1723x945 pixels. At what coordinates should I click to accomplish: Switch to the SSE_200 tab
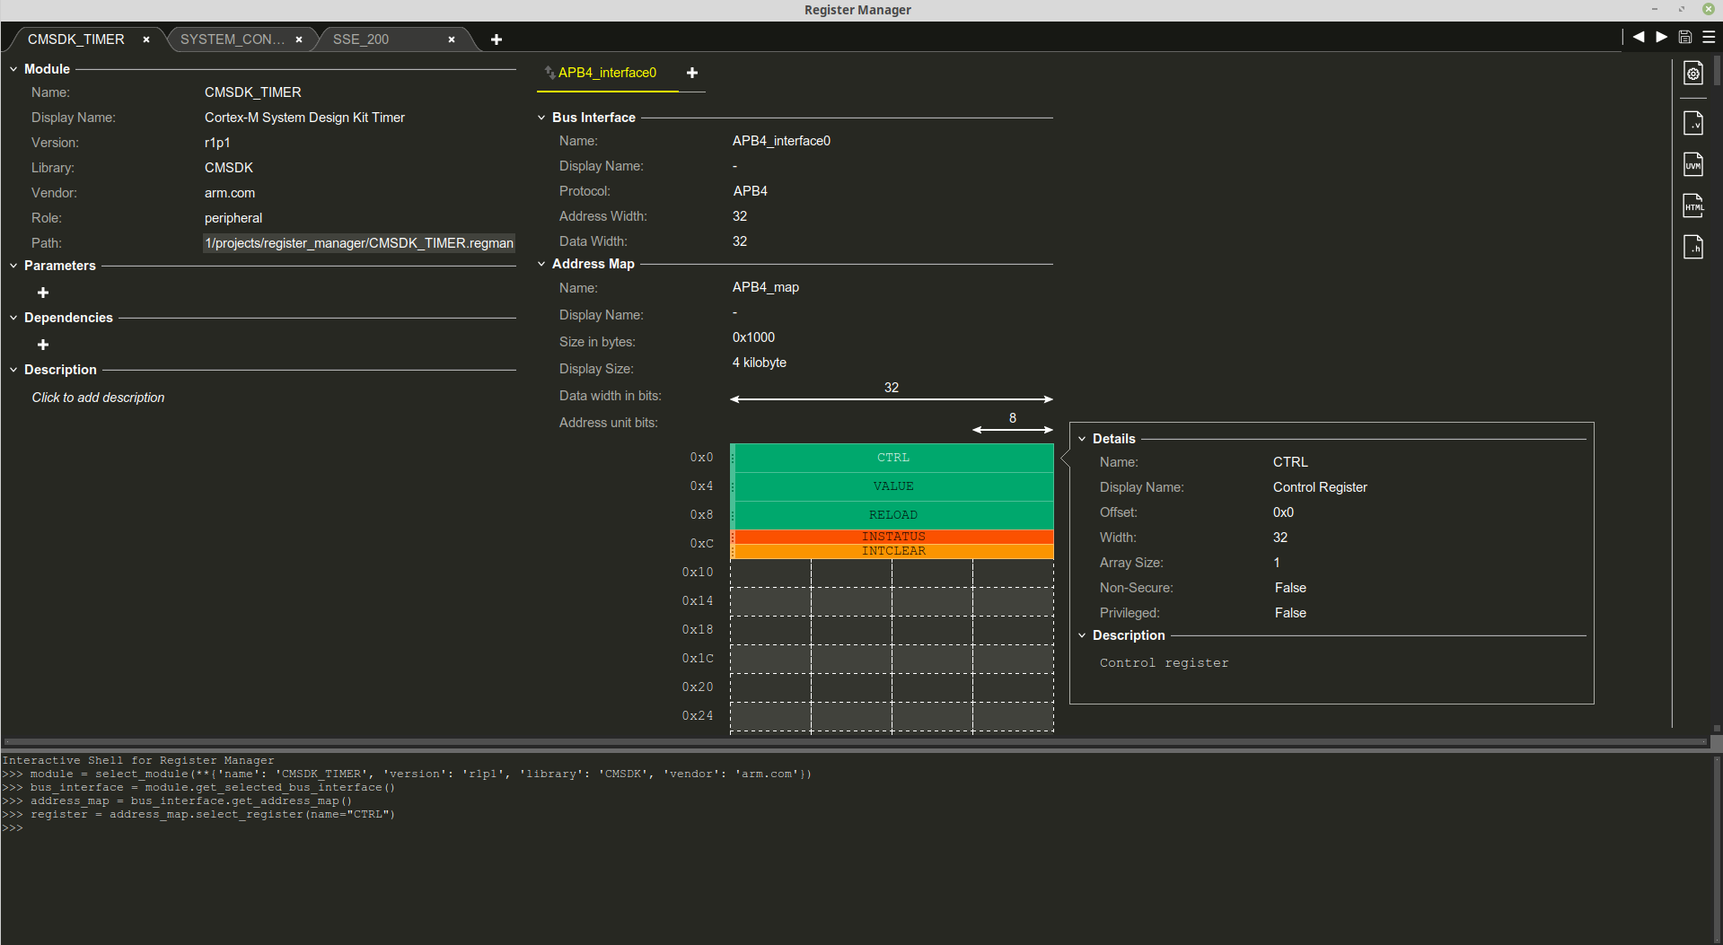coord(360,39)
